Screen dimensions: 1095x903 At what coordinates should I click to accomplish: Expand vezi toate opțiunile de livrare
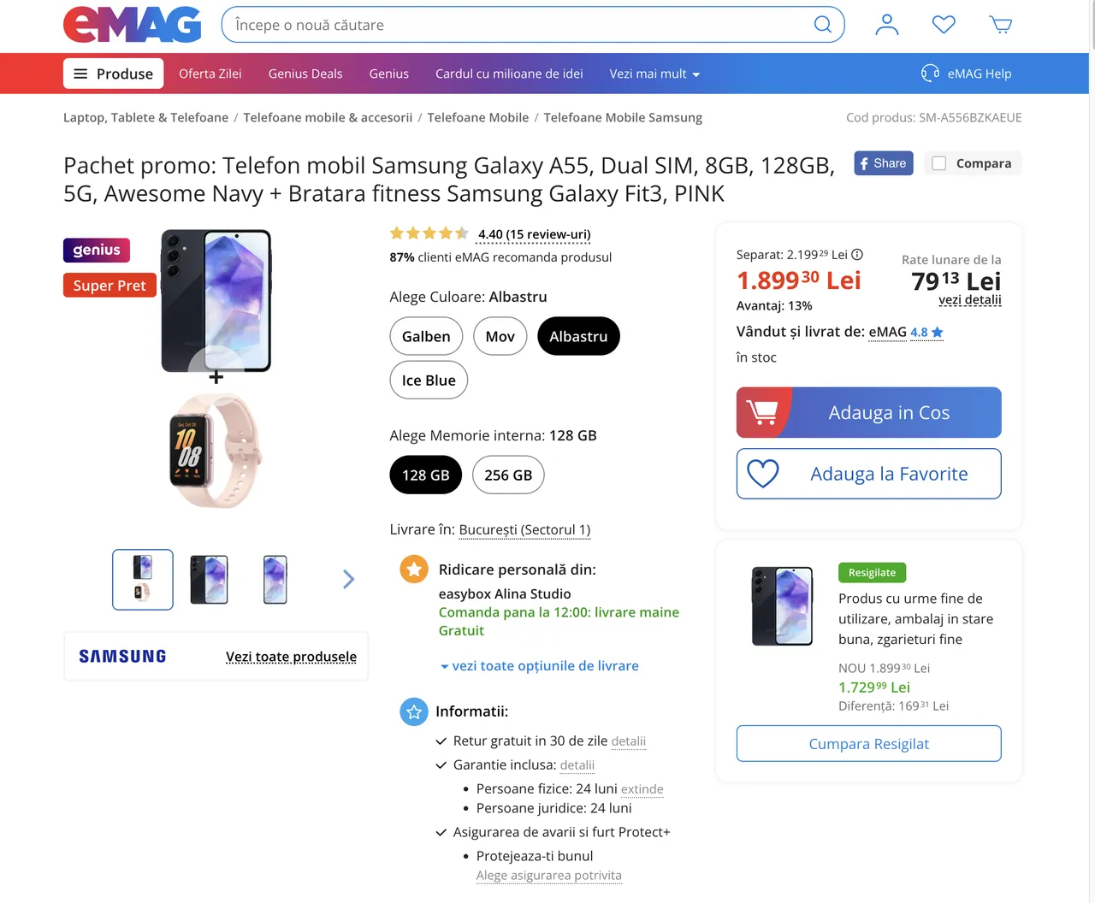(x=540, y=666)
